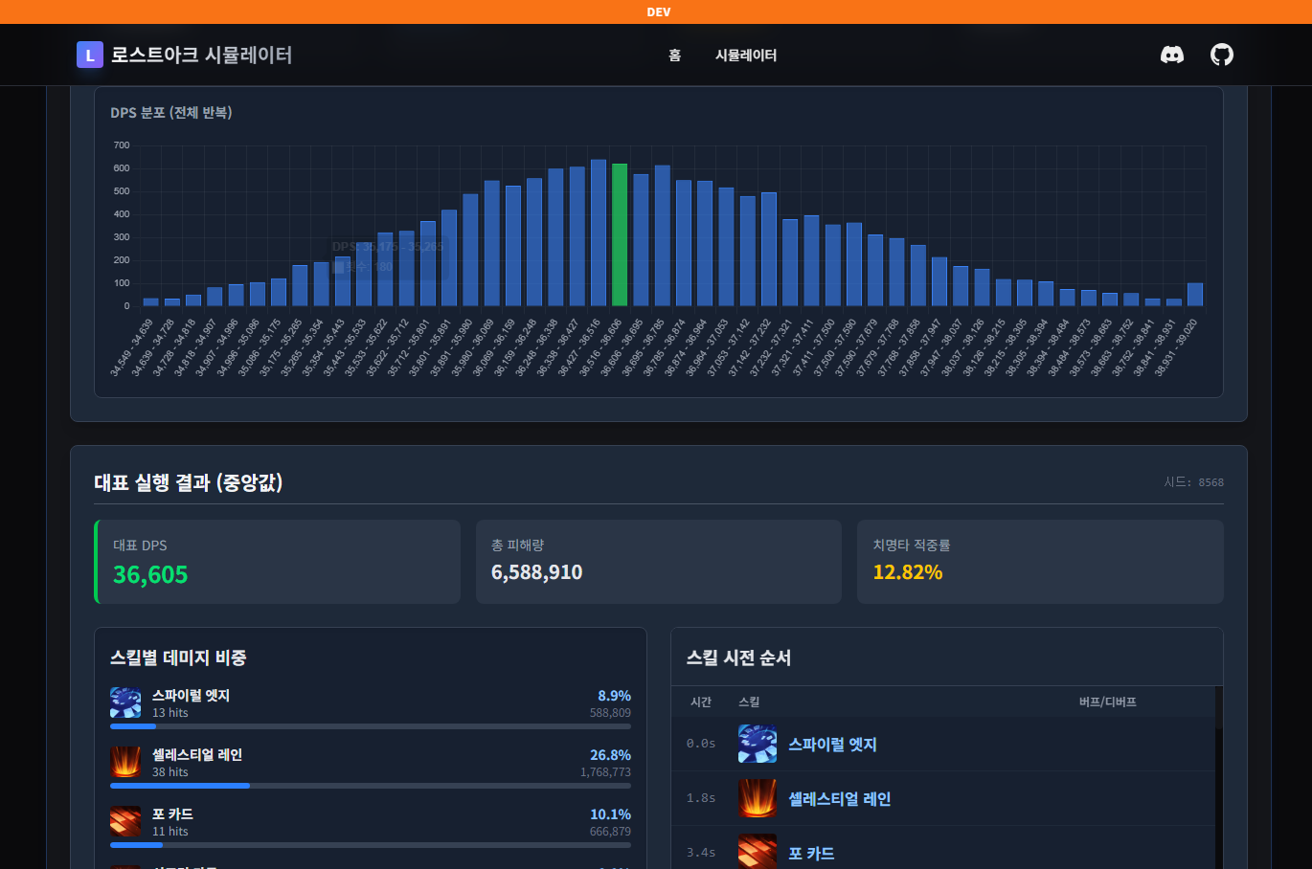Click the 포 카드 10.1% progress bar
This screenshot has width=1312, height=869.
pos(371,845)
